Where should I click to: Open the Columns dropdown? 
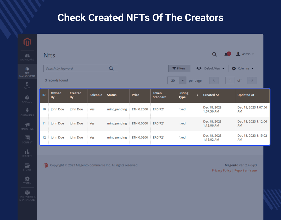(242, 68)
